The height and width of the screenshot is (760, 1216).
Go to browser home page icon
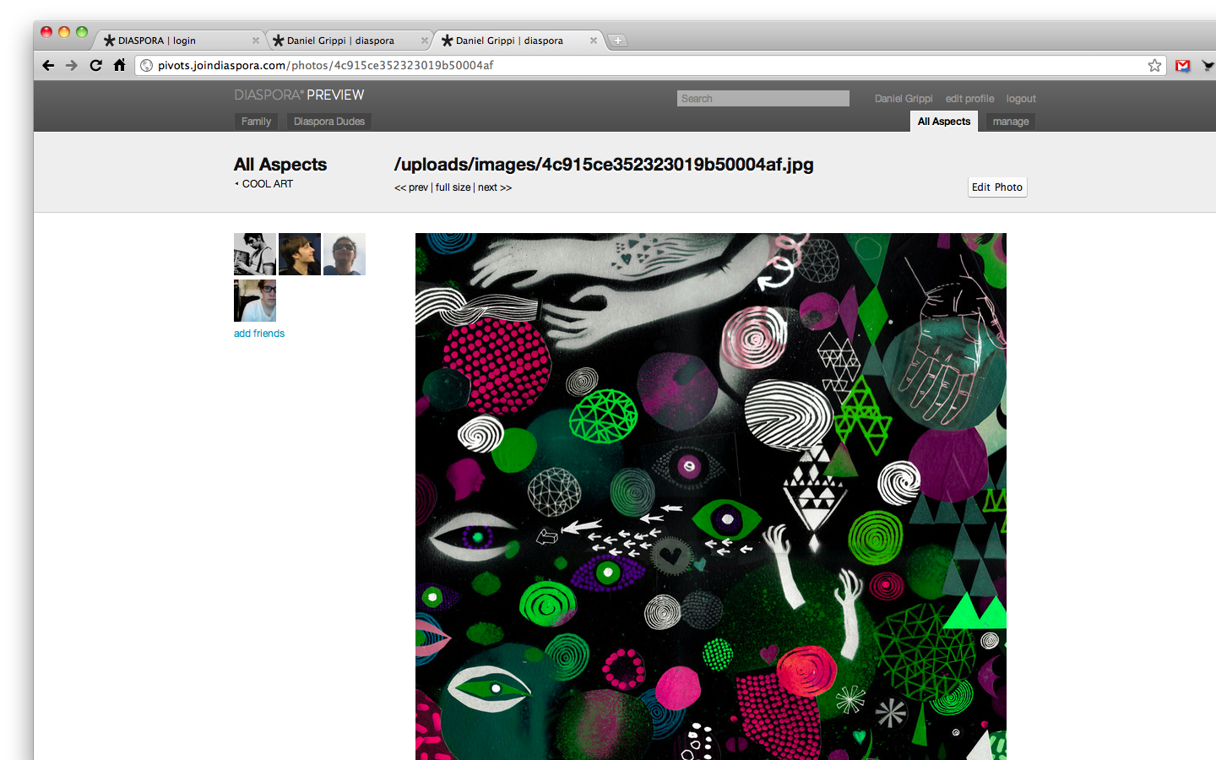(119, 65)
